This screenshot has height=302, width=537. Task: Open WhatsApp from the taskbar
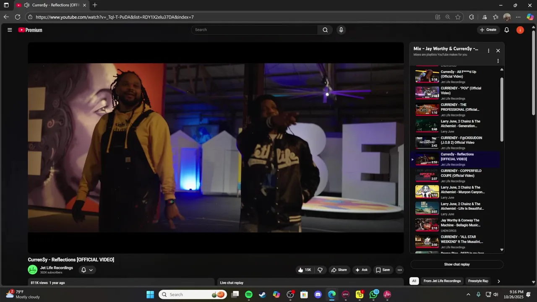(373, 294)
